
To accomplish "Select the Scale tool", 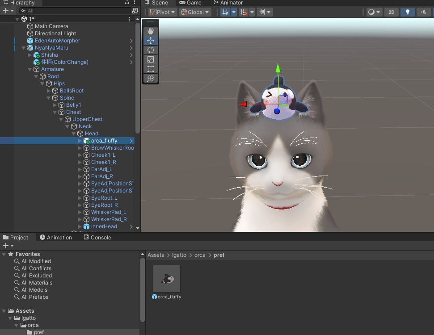I will (151, 59).
